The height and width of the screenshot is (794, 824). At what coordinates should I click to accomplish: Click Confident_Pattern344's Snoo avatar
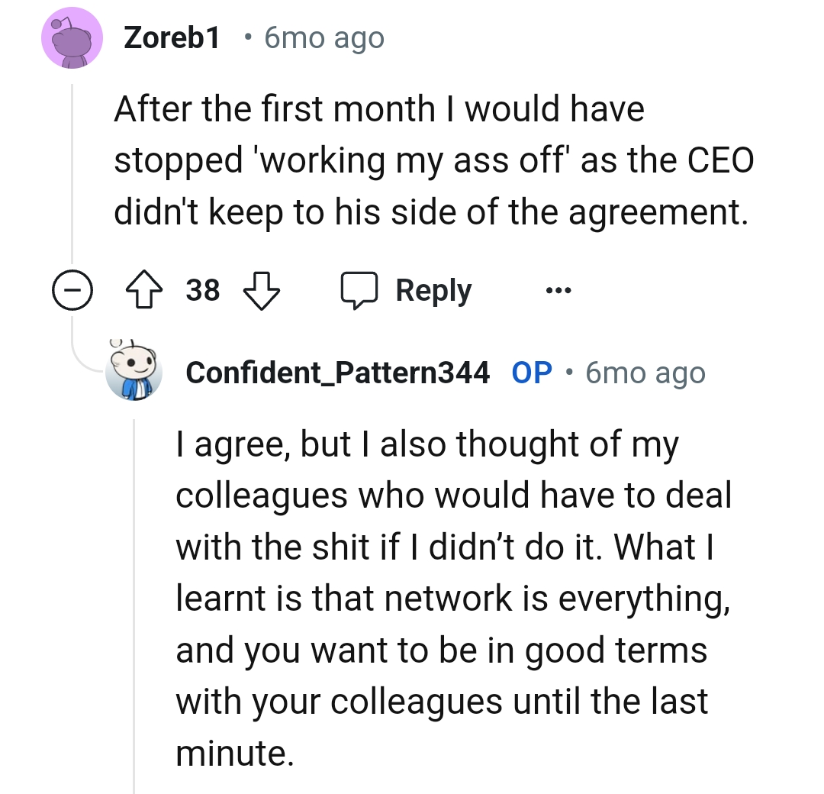point(134,373)
